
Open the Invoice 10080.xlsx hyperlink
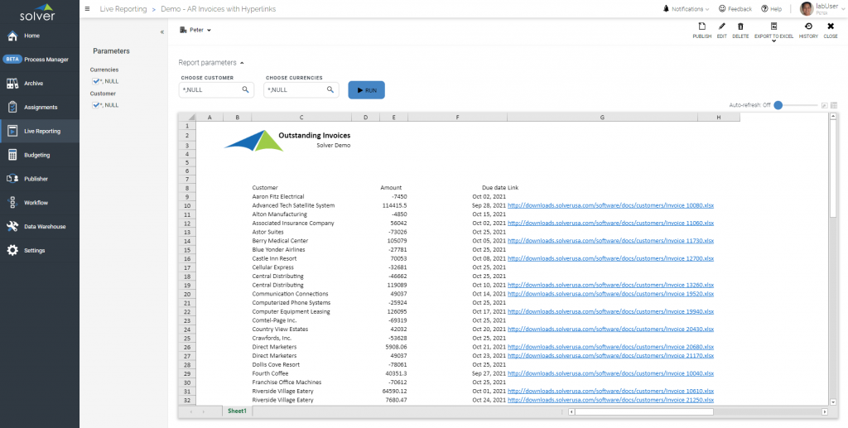(x=610, y=205)
